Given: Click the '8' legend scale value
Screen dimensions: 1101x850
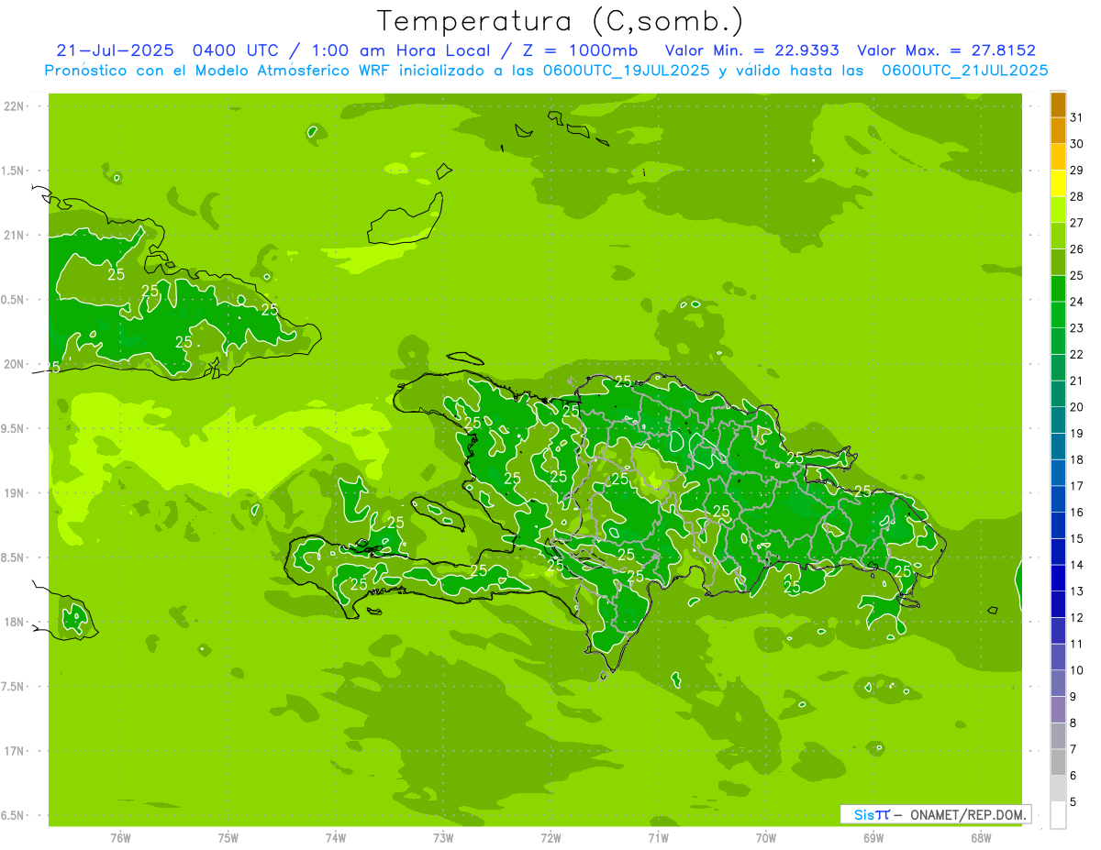Looking at the screenshot, I should [1073, 723].
